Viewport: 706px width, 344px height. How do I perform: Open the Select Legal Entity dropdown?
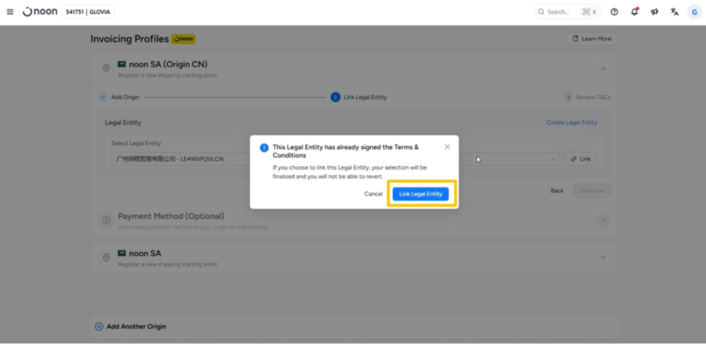click(336, 159)
